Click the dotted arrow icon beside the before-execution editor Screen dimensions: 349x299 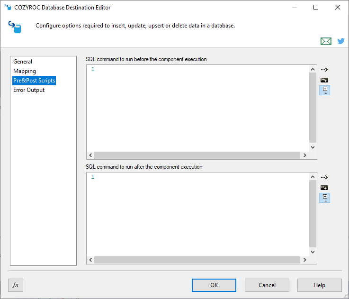tap(324, 70)
